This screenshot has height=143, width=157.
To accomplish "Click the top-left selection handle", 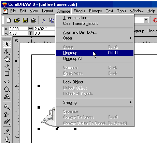I will click(39, 86).
